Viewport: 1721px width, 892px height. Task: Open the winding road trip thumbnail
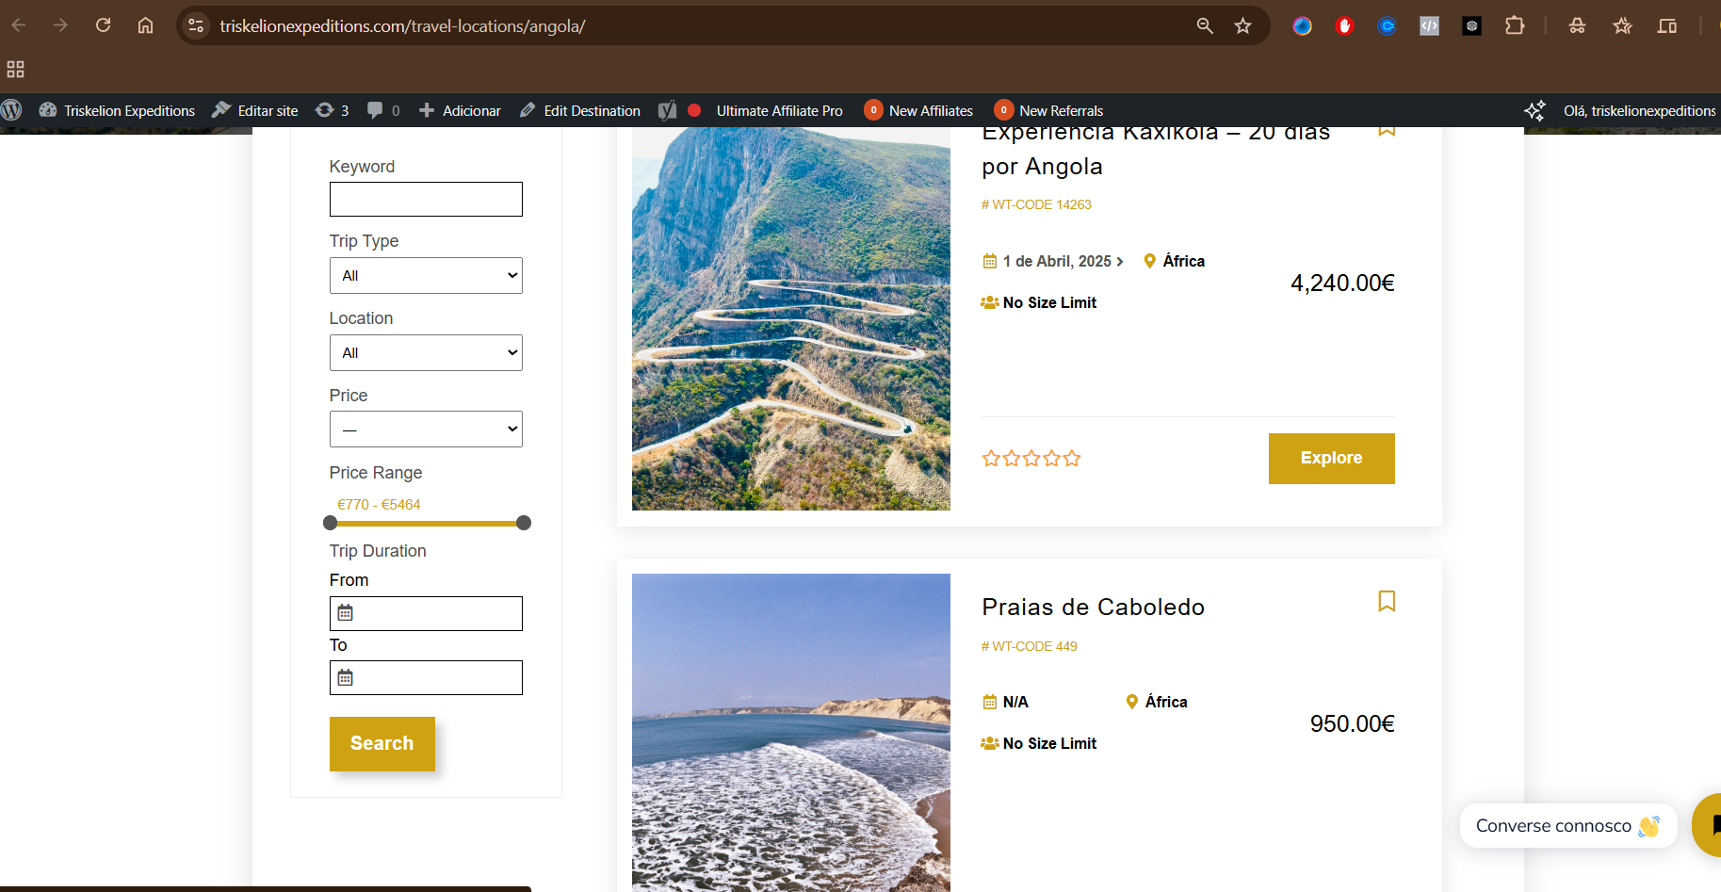(x=791, y=318)
